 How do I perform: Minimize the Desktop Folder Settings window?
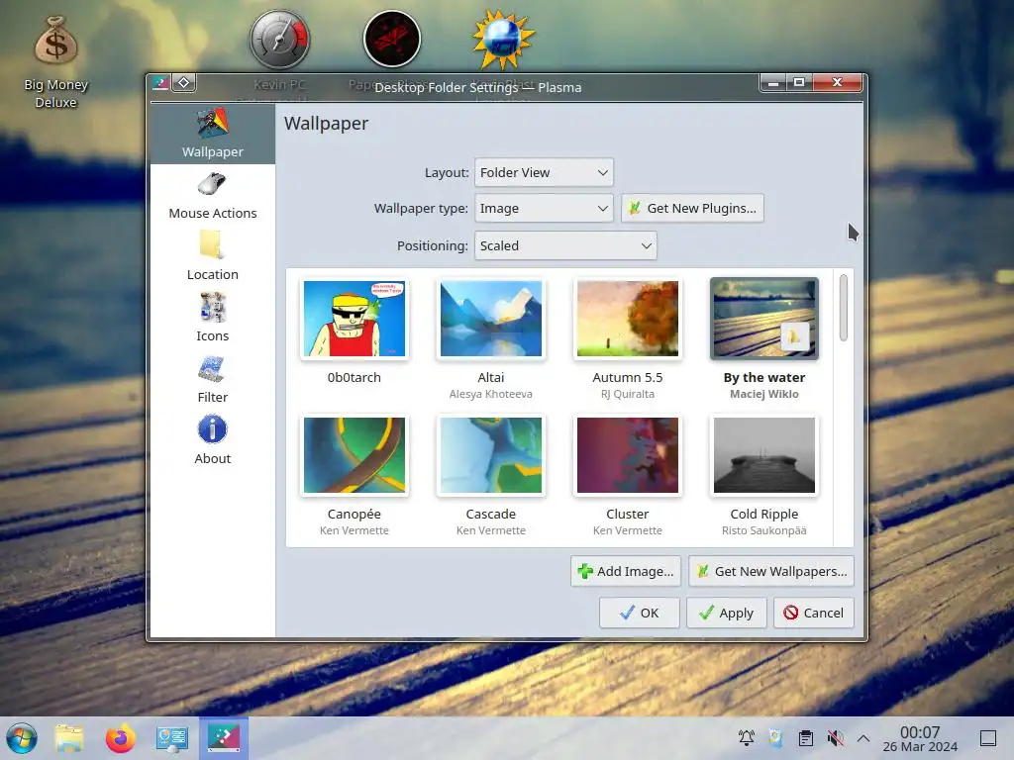click(x=772, y=83)
